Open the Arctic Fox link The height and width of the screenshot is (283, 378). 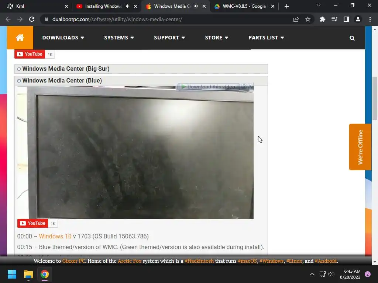pyautogui.click(x=130, y=261)
